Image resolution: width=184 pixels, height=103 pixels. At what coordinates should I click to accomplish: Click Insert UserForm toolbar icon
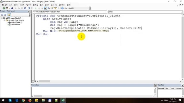(7, 8)
